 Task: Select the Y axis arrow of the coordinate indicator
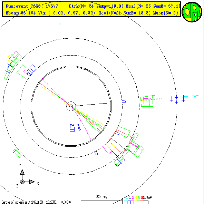pyautogui.click(x=22, y=172)
